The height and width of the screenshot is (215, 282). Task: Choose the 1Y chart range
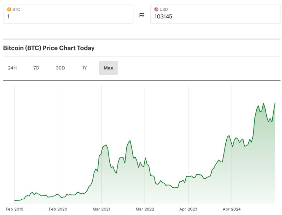[84, 68]
